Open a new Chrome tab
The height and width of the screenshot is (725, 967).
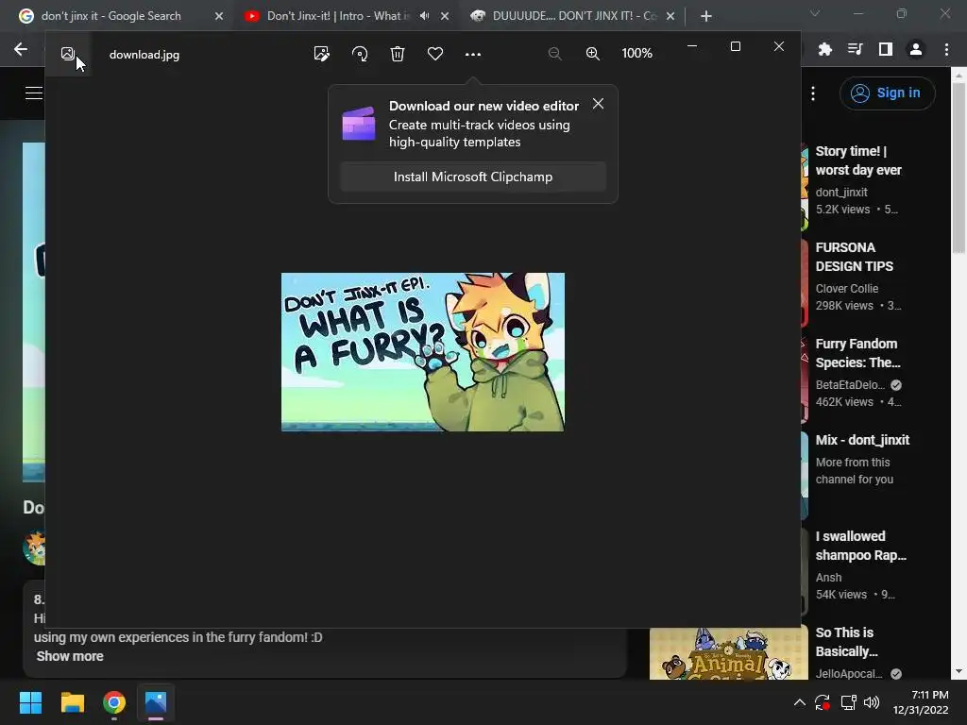click(706, 16)
